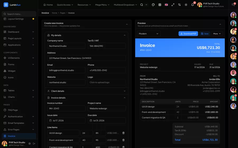Expand Error Pages in the sidebar
238x148 pixels.
pos(19,129)
